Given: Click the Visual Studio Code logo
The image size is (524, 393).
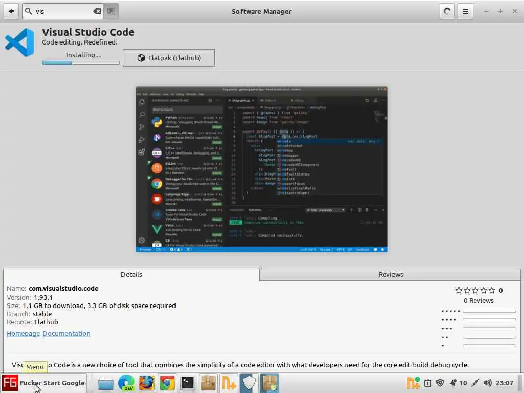Looking at the screenshot, I should point(20,42).
